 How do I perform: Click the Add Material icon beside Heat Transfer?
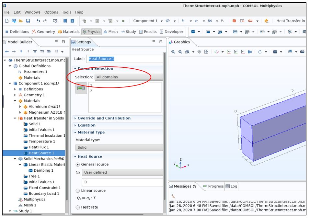267,21
